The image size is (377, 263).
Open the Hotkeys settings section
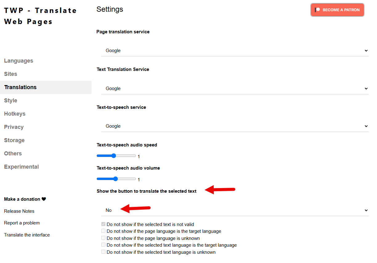[15, 114]
